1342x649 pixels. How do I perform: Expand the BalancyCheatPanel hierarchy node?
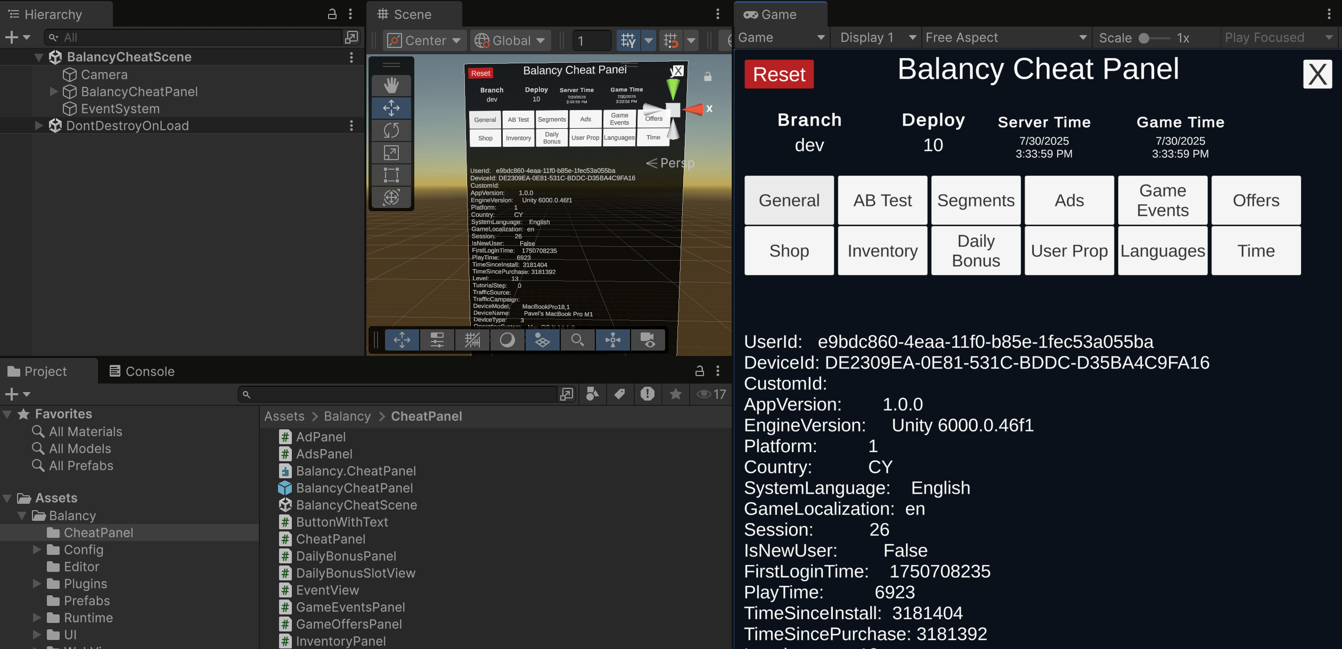pos(54,91)
